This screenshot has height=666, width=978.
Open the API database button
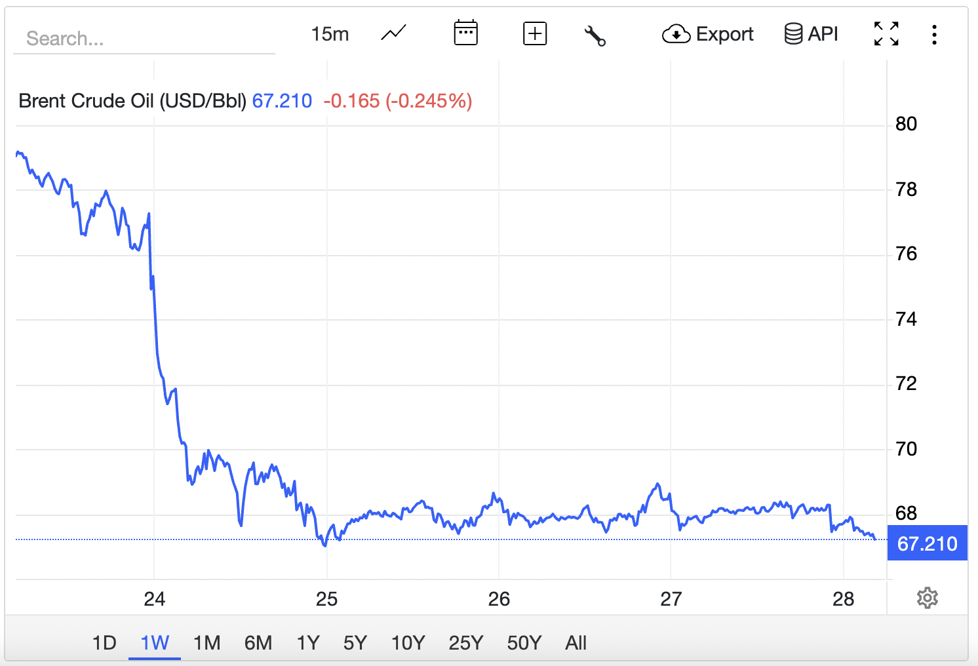tap(812, 33)
